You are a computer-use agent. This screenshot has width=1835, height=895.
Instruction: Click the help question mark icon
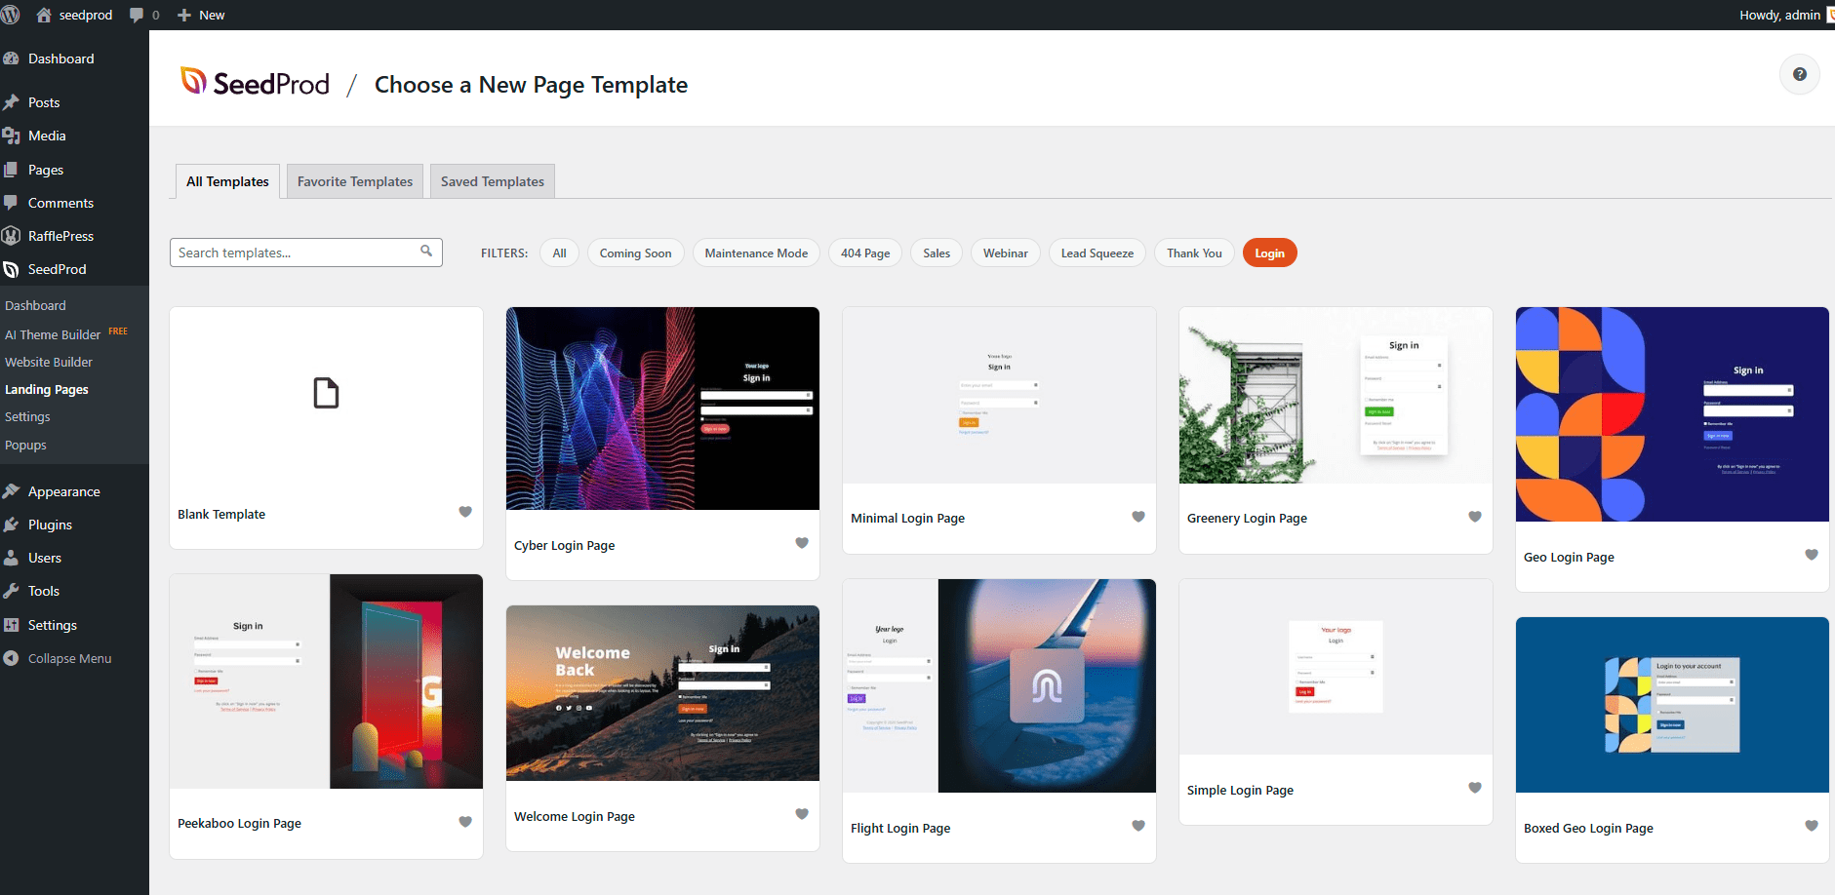[1799, 74]
